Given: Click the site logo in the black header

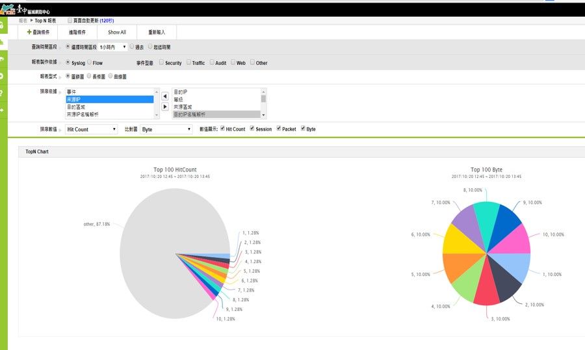Looking at the screenshot, I should [25, 9].
